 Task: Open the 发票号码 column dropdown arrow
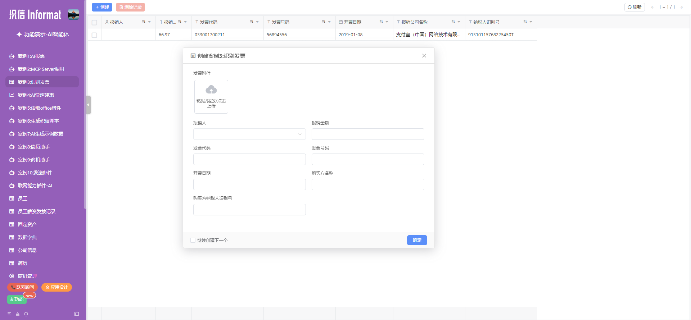pyautogui.click(x=329, y=22)
